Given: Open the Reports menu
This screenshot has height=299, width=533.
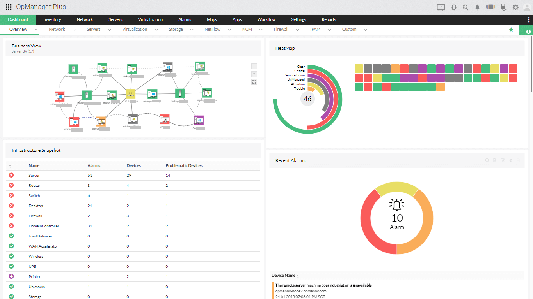Looking at the screenshot, I should coord(329,19).
